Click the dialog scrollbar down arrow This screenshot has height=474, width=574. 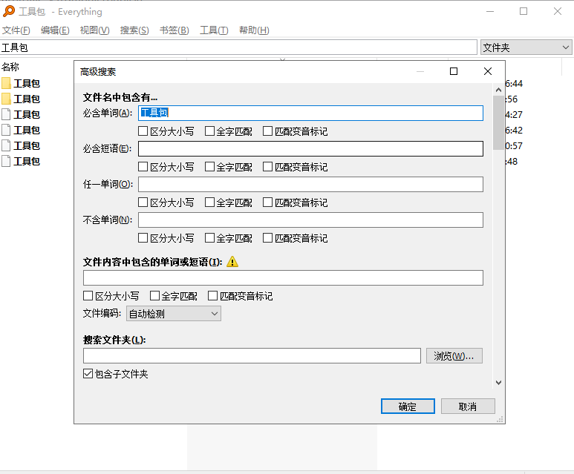click(x=498, y=383)
